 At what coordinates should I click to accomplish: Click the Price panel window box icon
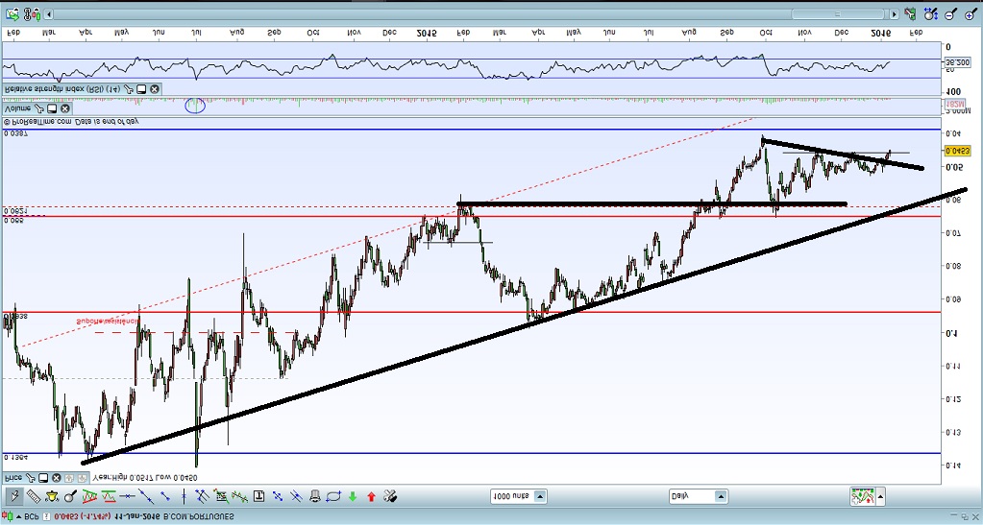pos(43,478)
